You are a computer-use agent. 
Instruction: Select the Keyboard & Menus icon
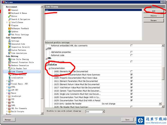point(10,13)
